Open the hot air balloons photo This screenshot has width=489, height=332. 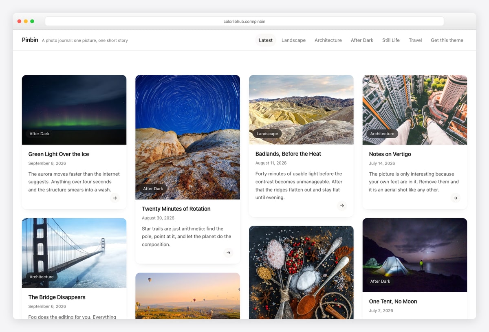[x=187, y=296]
